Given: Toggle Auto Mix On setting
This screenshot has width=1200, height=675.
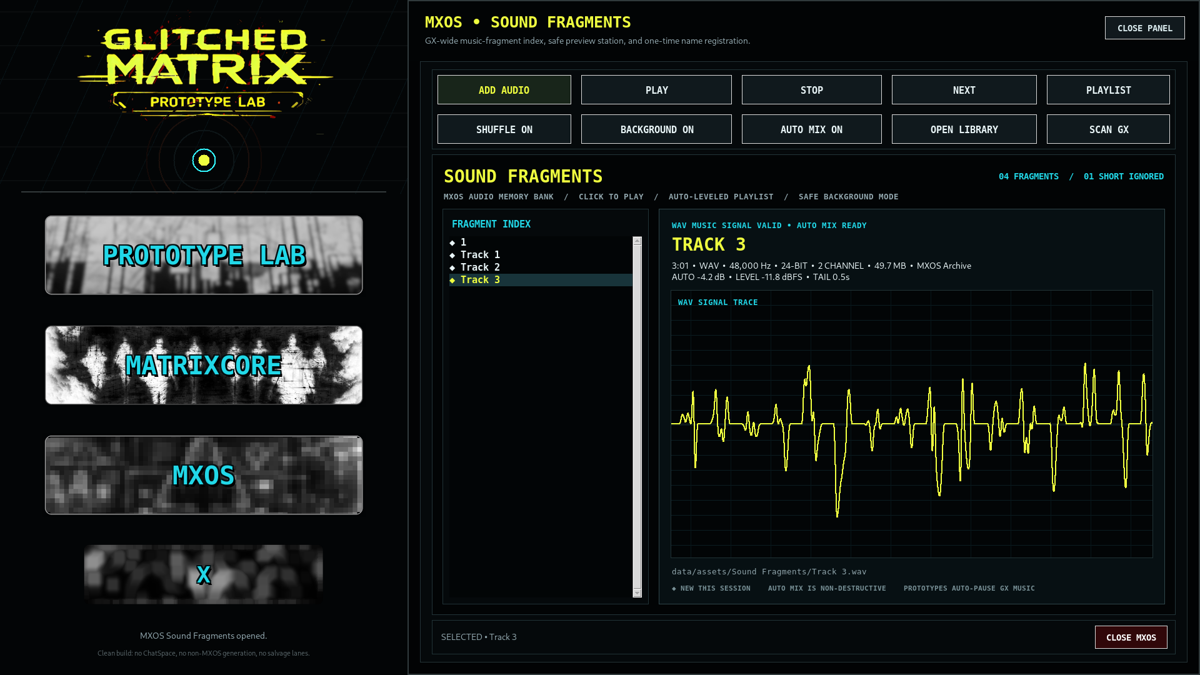Looking at the screenshot, I should tap(811, 129).
